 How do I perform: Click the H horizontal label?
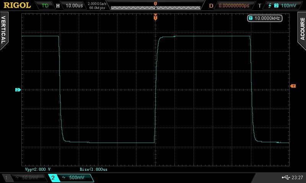click(58, 6)
